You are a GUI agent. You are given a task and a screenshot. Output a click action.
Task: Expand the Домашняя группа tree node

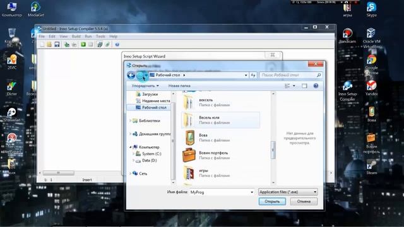[131, 134]
